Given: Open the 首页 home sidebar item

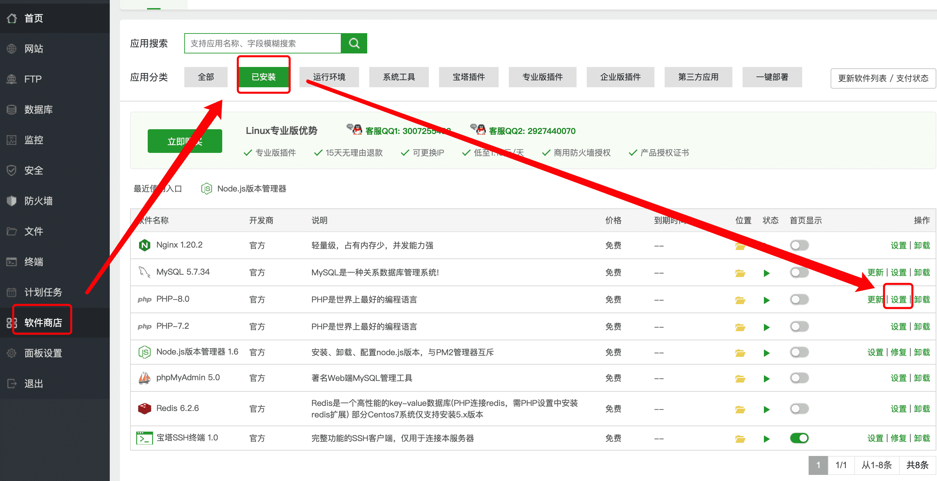Looking at the screenshot, I should tap(55, 18).
